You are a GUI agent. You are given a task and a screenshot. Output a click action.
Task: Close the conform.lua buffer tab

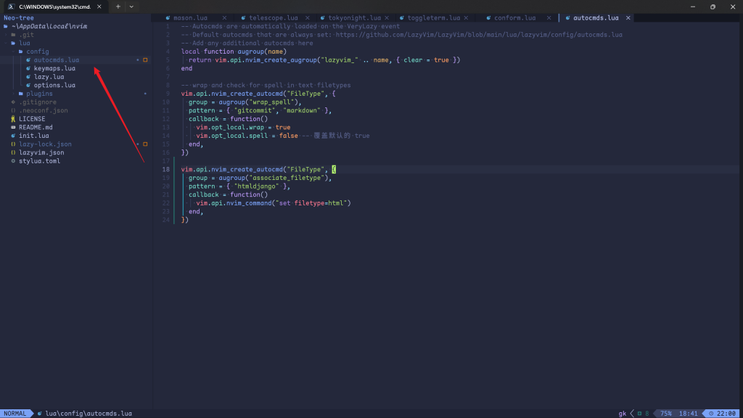pyautogui.click(x=550, y=17)
